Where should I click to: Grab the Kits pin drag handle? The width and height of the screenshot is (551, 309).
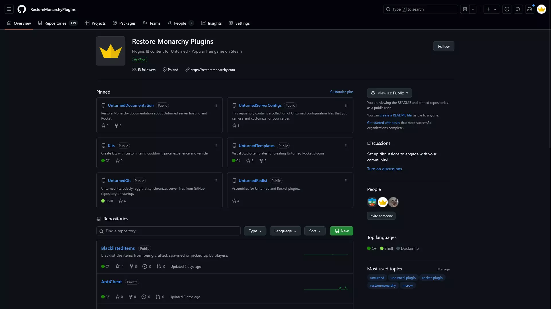pos(216,146)
